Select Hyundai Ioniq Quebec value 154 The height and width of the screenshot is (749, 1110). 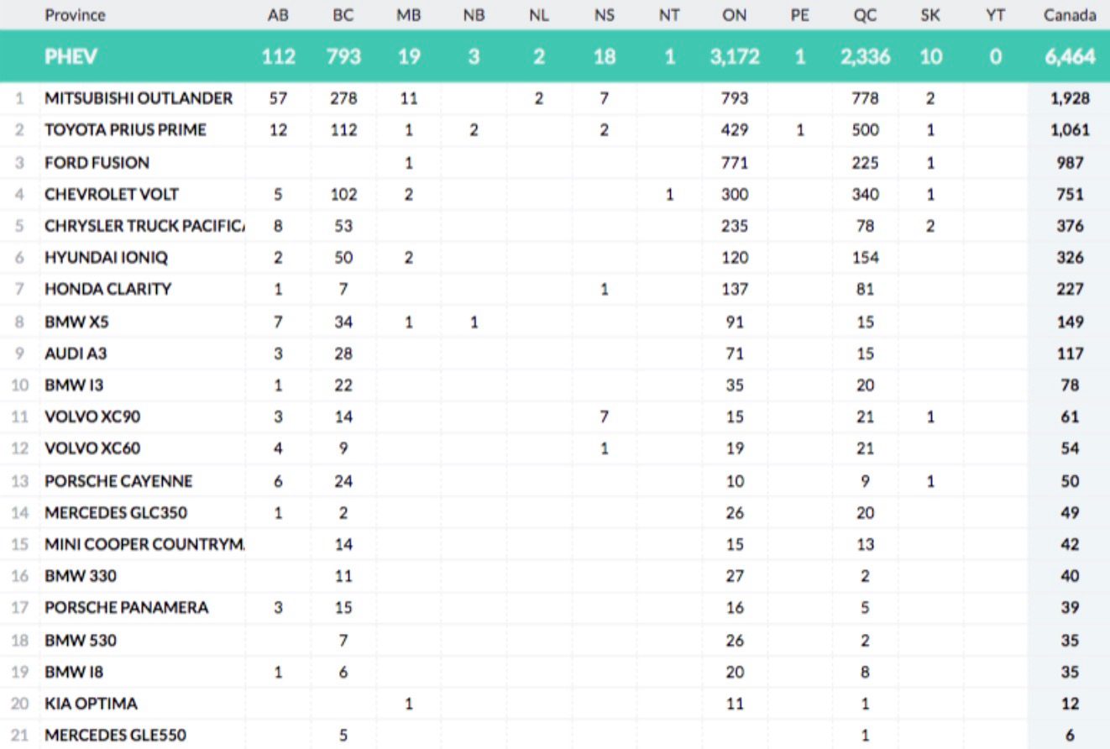click(x=865, y=258)
